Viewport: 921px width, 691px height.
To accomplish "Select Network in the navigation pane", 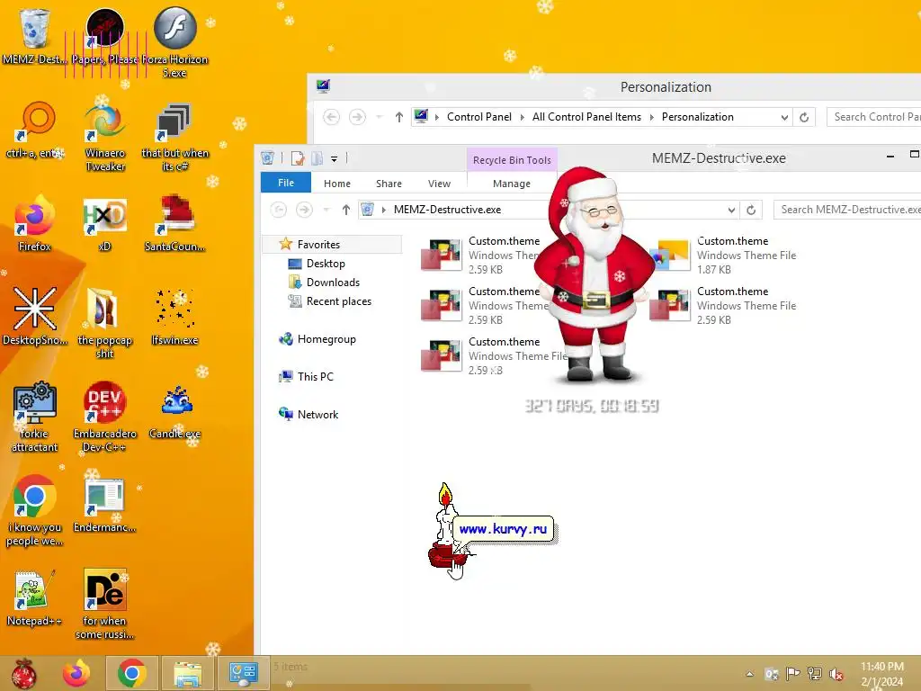I will tap(317, 414).
